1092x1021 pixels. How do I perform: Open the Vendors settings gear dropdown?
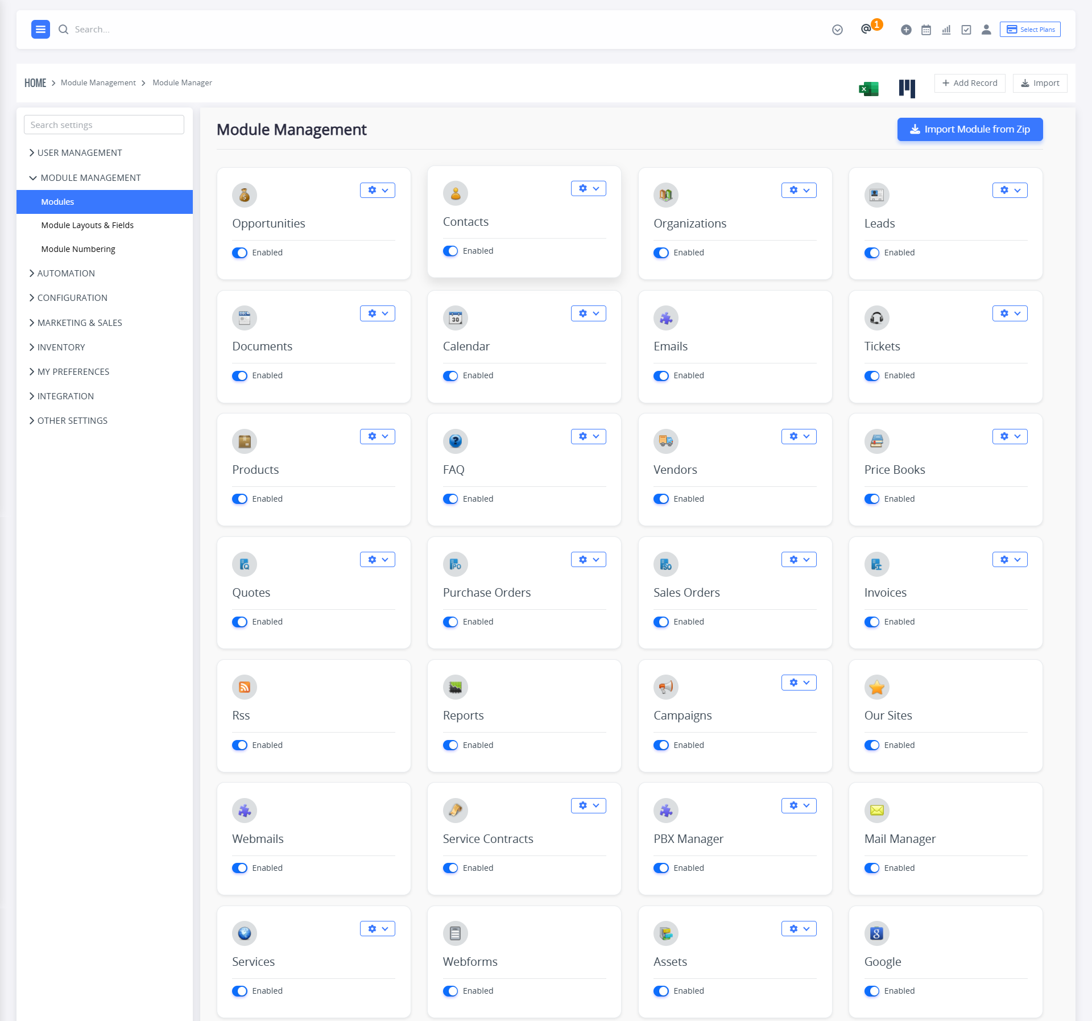click(799, 436)
